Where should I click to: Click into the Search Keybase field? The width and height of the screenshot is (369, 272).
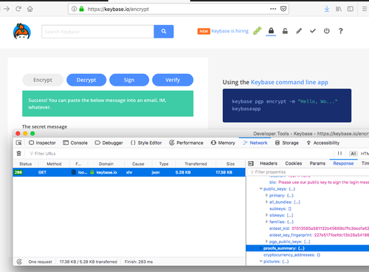[x=97, y=32]
